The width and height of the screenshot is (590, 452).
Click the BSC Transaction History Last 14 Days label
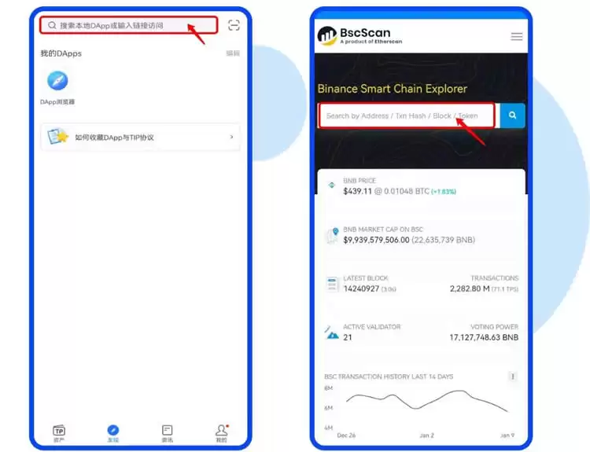coord(389,377)
